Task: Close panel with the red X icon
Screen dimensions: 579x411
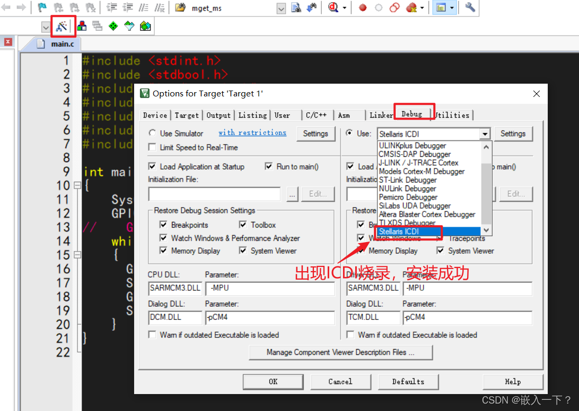Action: coord(8,42)
